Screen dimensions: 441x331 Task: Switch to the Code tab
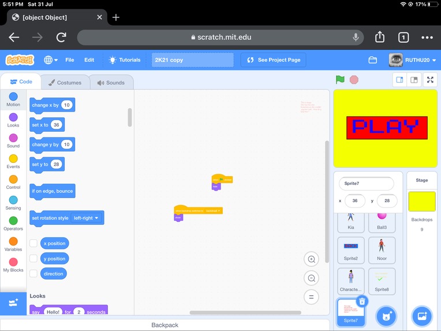point(21,81)
